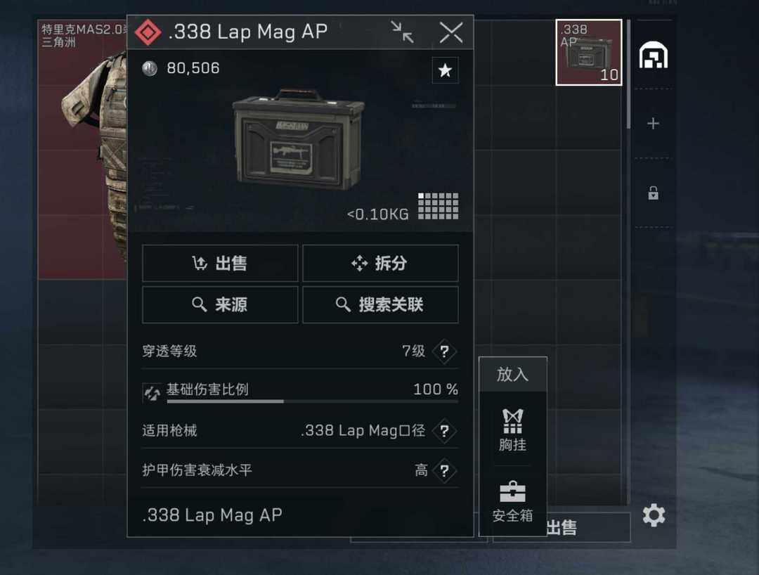Open the stash home icon
Image resolution: width=759 pixels, height=575 pixels.
pyautogui.click(x=654, y=55)
